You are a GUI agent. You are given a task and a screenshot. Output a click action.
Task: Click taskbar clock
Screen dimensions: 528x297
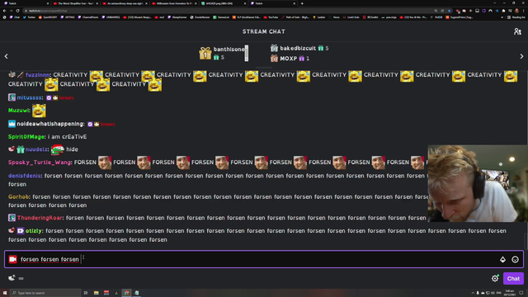(509, 293)
